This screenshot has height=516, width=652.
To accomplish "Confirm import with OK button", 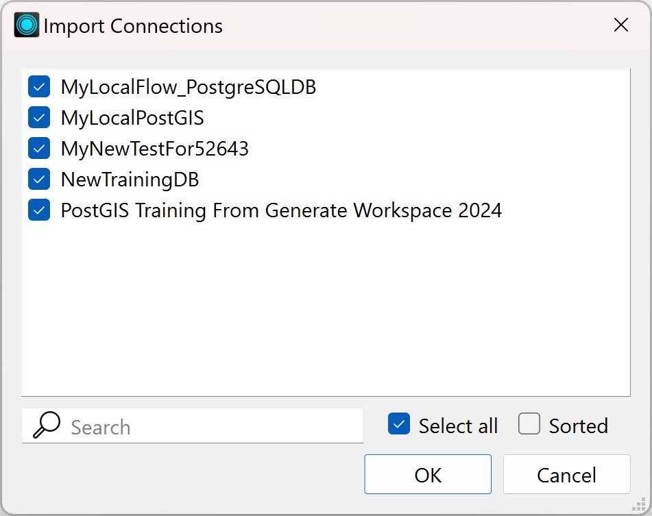I will pyautogui.click(x=428, y=474).
